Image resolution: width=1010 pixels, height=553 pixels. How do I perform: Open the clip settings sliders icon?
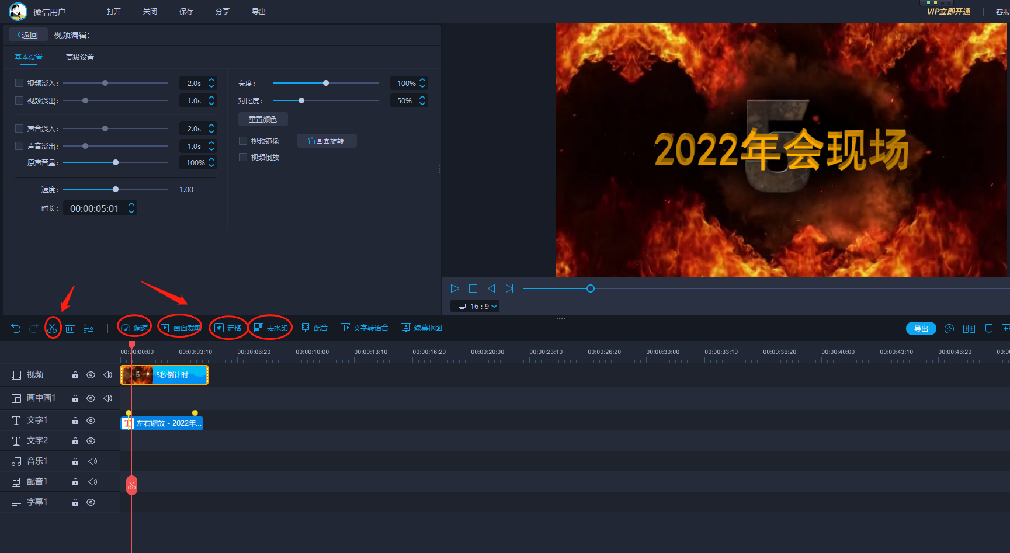tap(88, 328)
